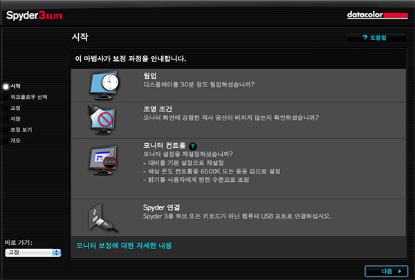Click the warm-up monitor clock icon
The image size is (415, 280).
[104, 85]
